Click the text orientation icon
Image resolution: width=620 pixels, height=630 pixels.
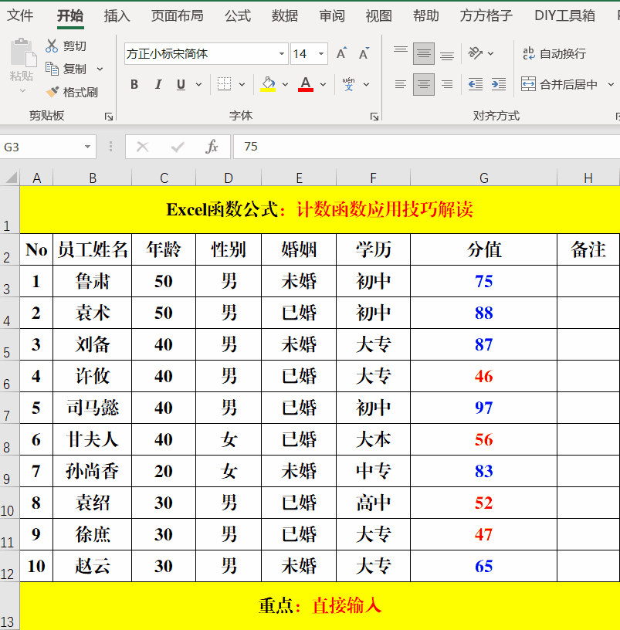(476, 53)
